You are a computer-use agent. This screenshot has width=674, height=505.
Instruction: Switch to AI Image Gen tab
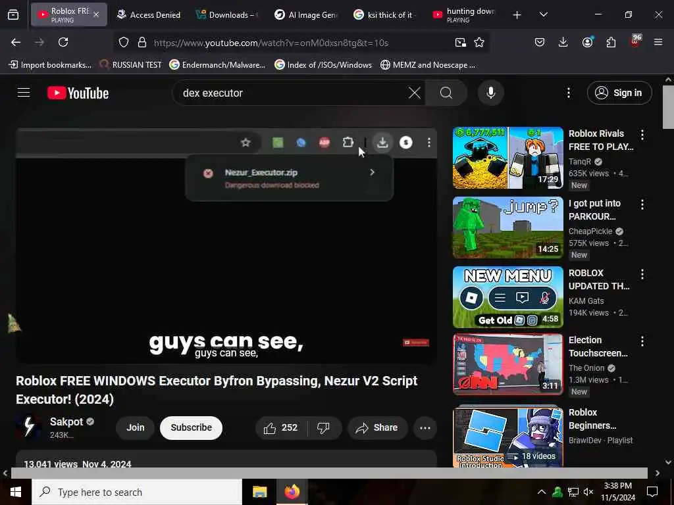point(306,14)
